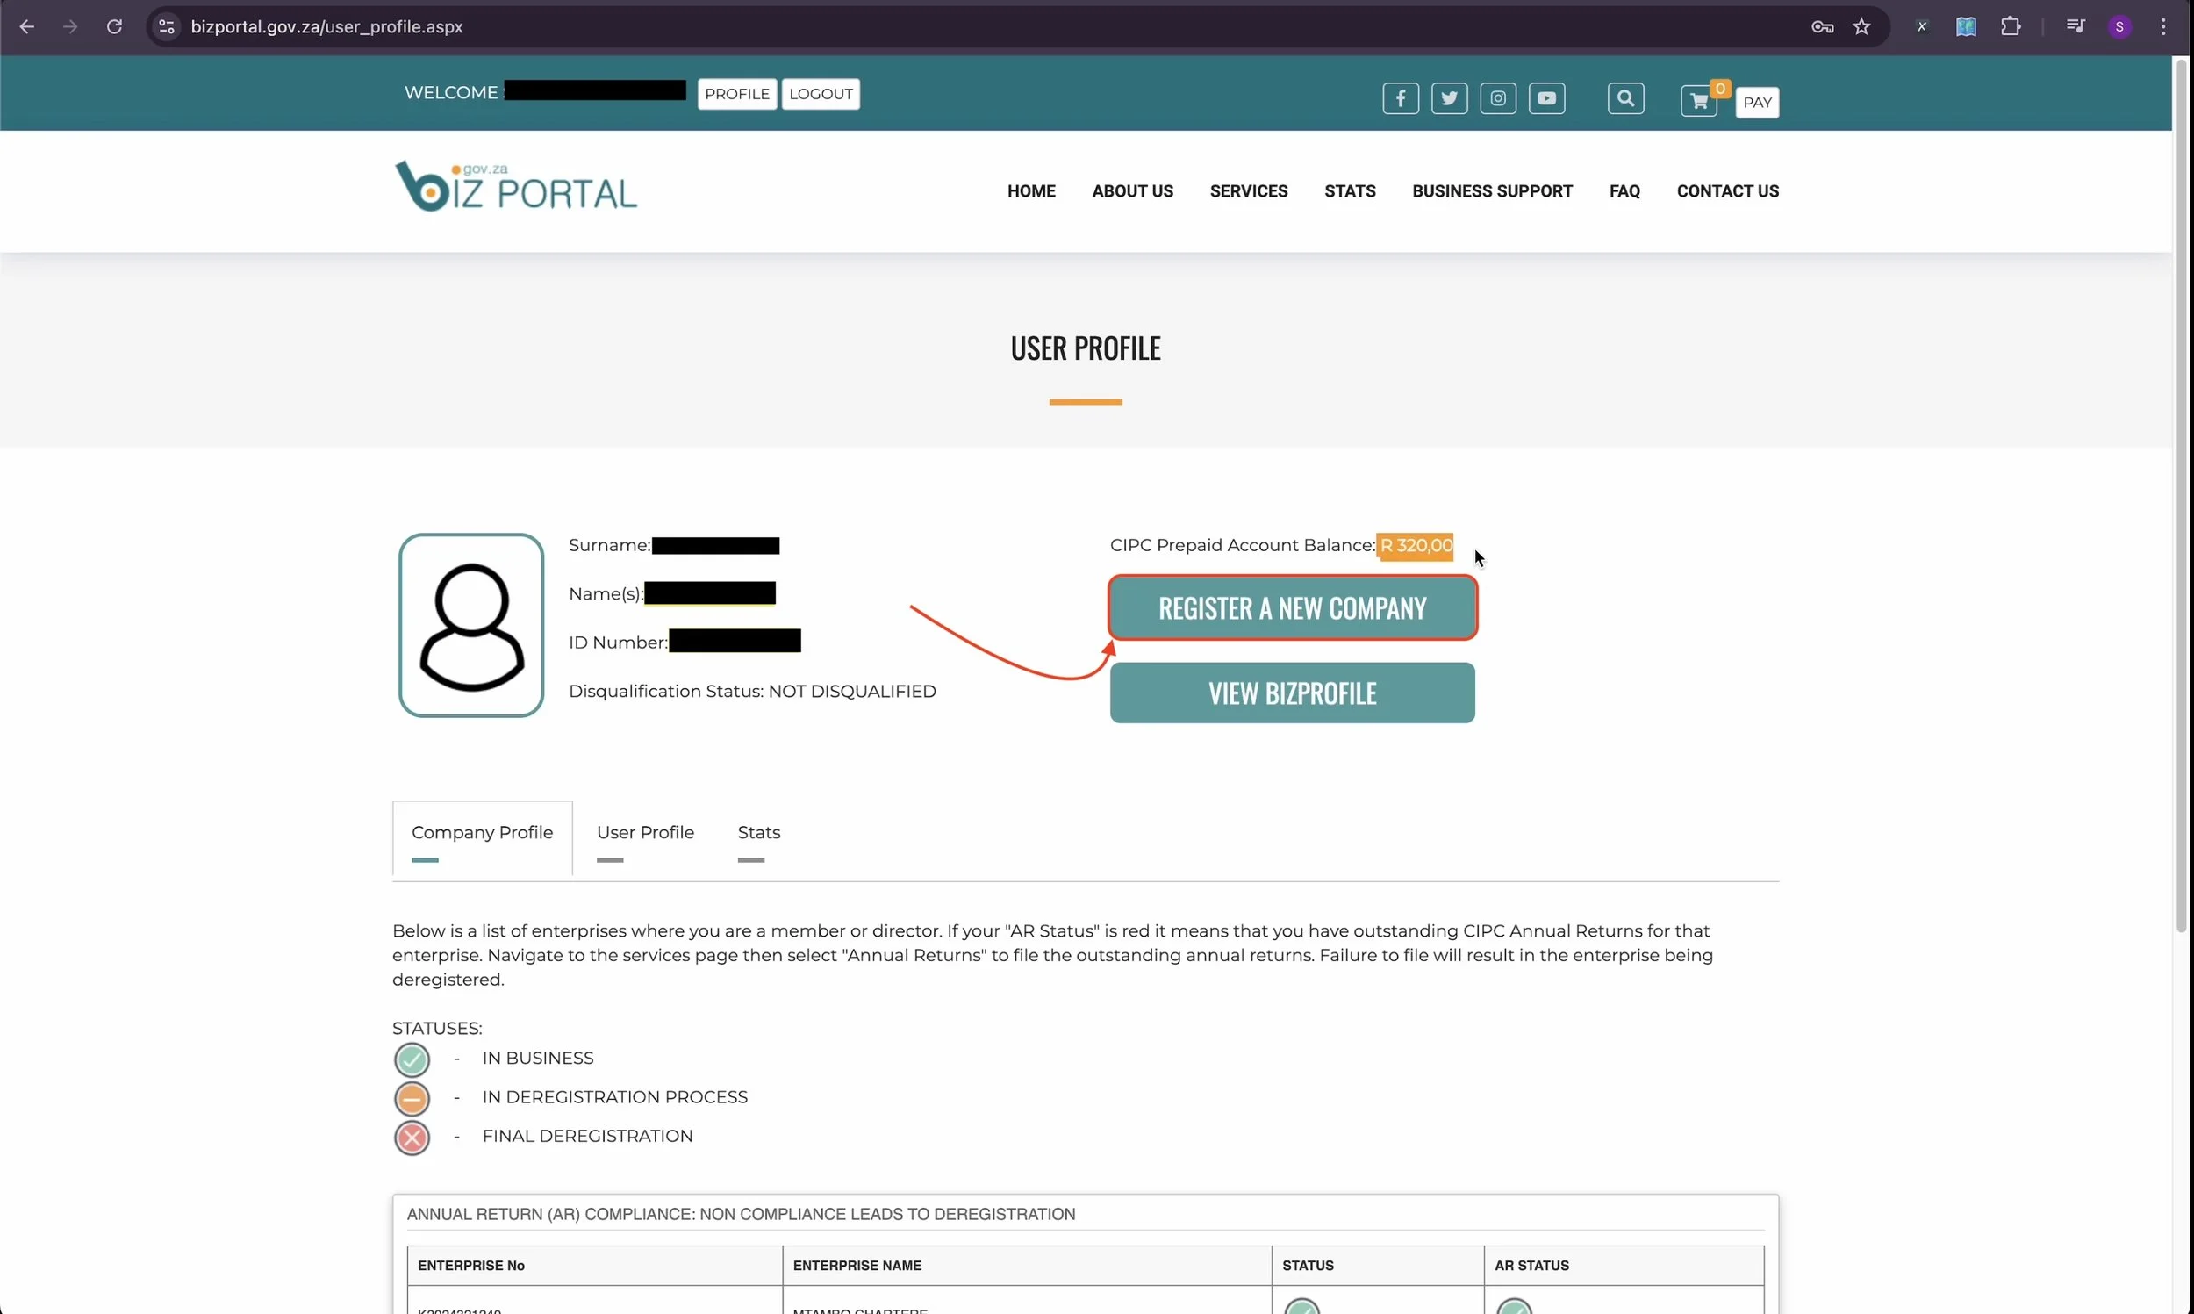This screenshot has height=1314, width=2194.
Task: Open the YouTube social icon
Action: (1546, 98)
